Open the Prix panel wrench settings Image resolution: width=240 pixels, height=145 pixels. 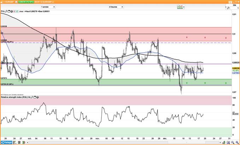6,11
